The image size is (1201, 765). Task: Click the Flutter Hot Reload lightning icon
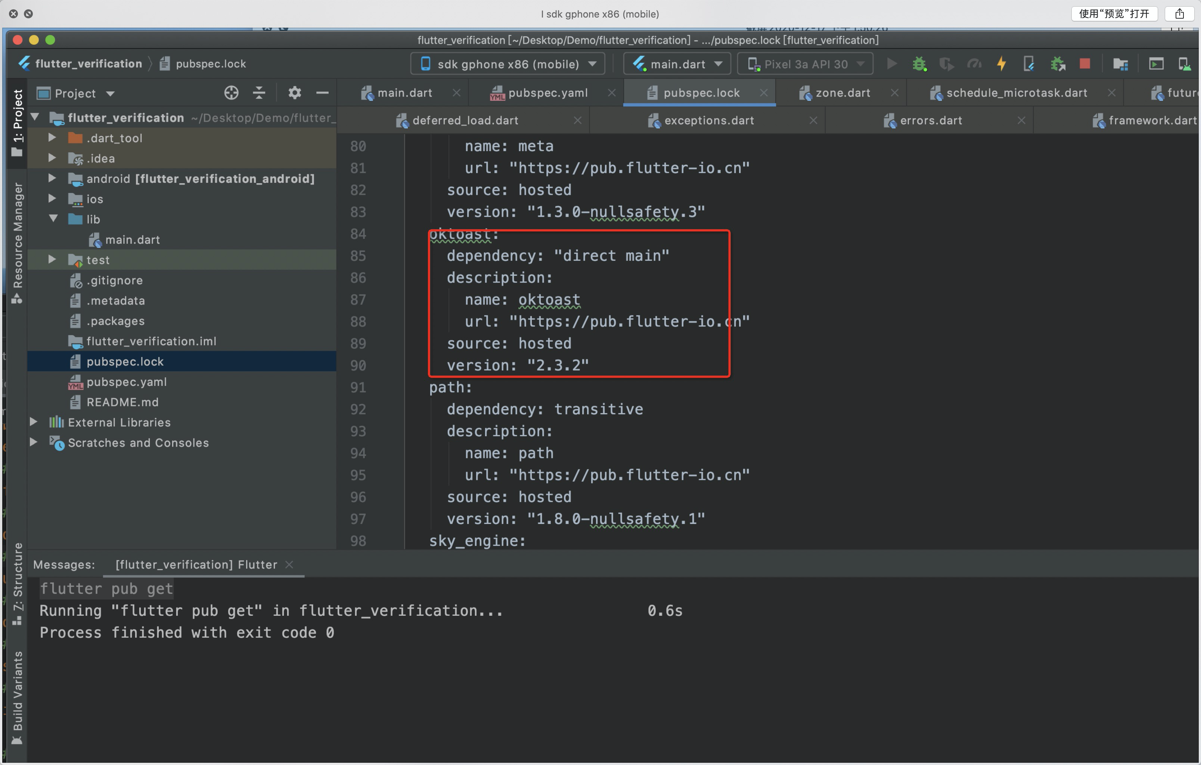[x=1001, y=64]
